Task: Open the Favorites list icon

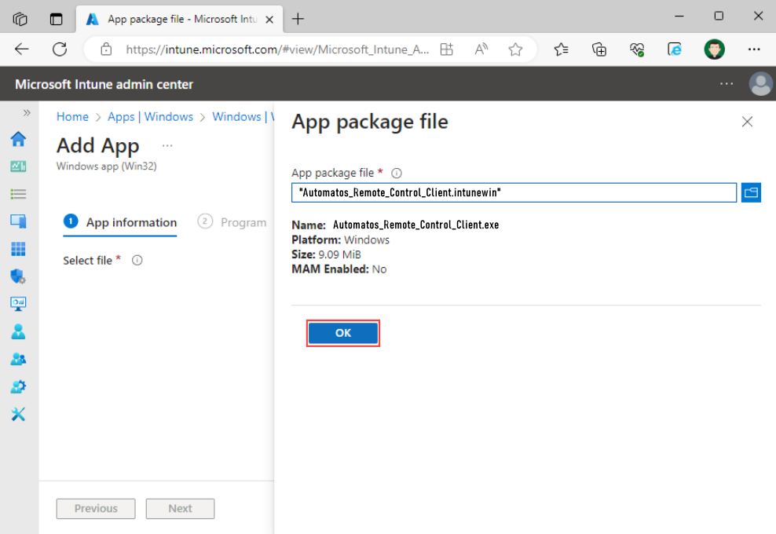Action: 561,49
